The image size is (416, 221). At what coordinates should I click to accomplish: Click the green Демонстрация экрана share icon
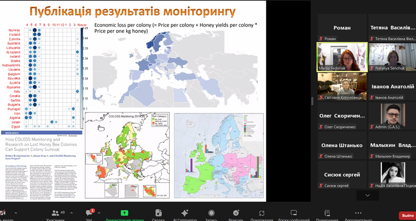[x=124, y=214]
